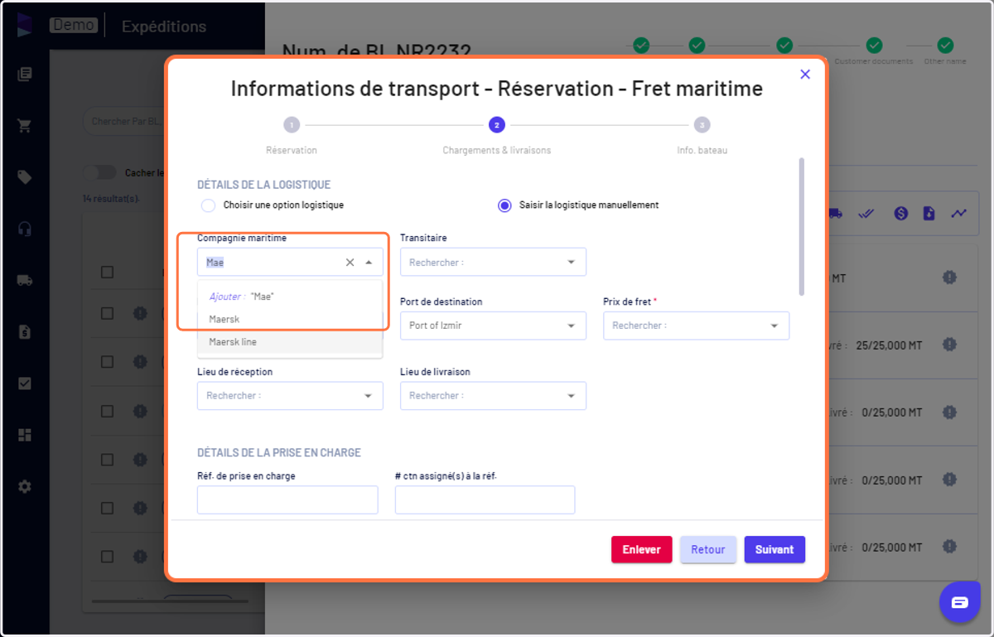Open the documents library sidebar icon
Image resolution: width=994 pixels, height=637 pixels.
25,75
